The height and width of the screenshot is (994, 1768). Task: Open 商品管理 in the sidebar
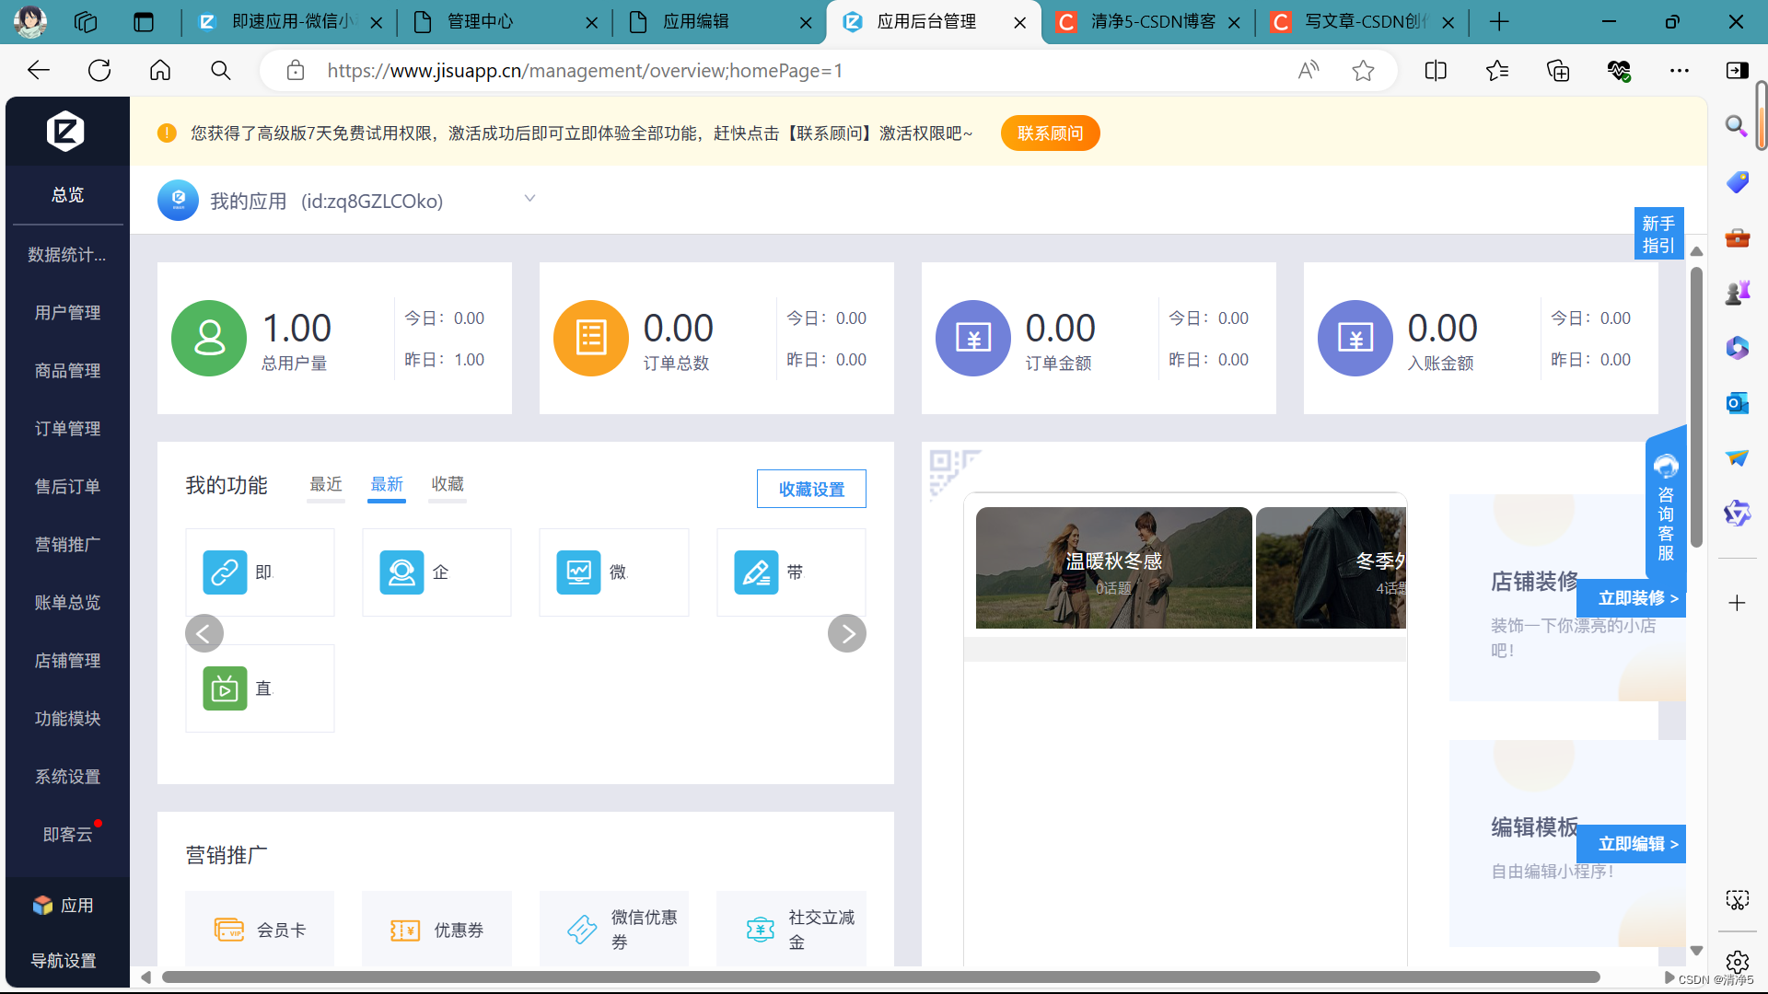[67, 371]
